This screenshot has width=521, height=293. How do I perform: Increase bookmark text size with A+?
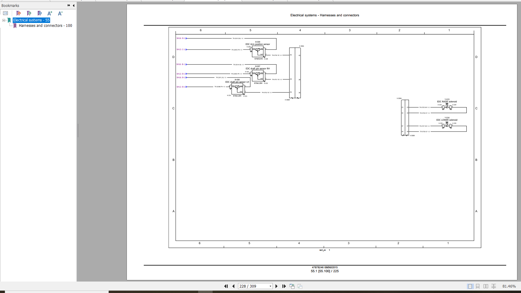pyautogui.click(x=50, y=13)
